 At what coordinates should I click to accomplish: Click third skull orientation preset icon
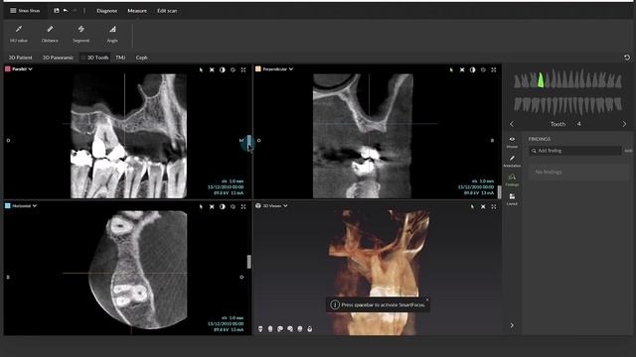click(280, 328)
